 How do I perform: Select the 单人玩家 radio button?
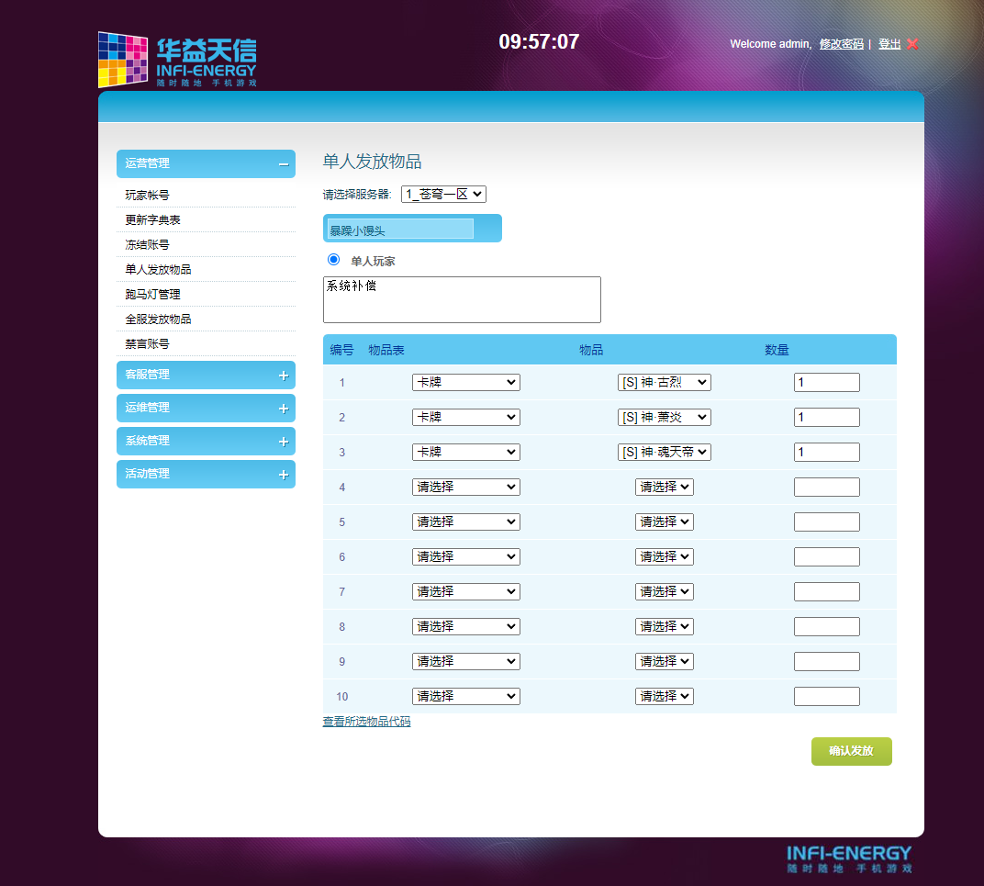tap(333, 260)
